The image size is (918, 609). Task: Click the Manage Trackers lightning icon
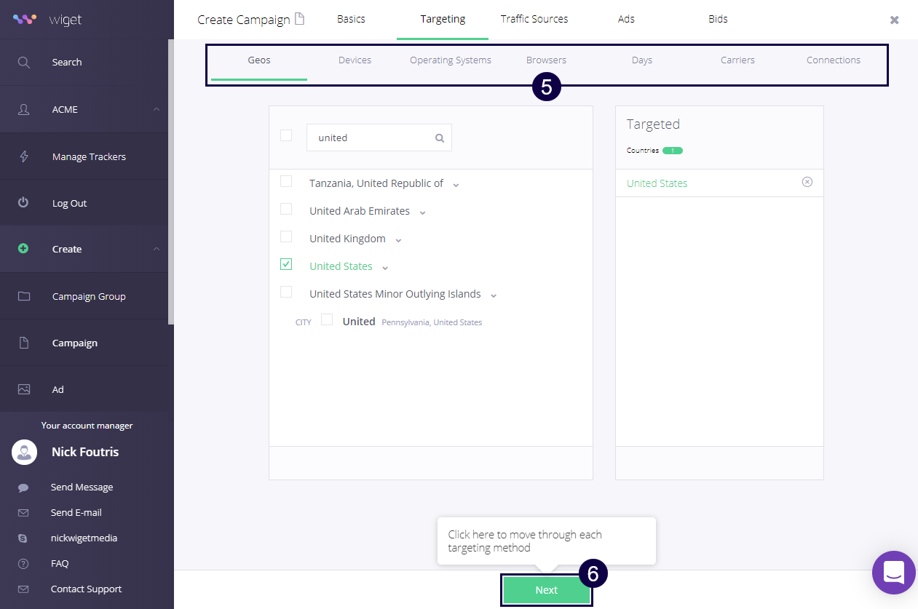coord(23,156)
